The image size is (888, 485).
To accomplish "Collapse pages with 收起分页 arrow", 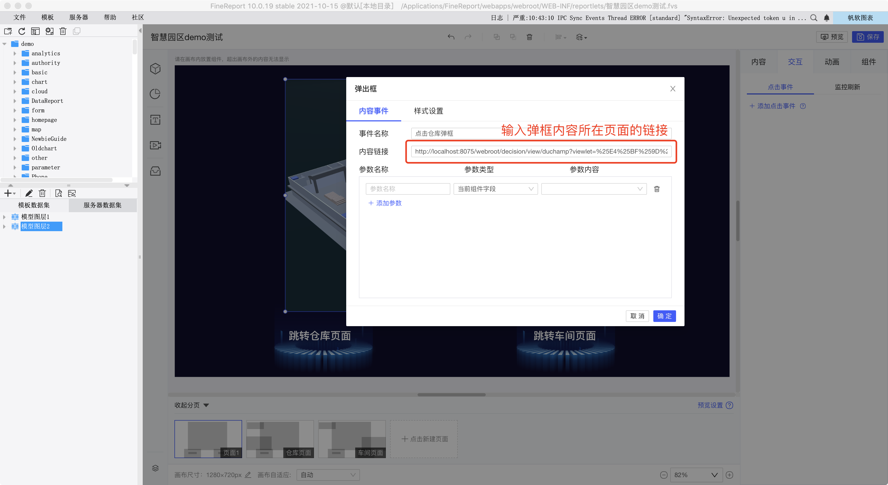I will point(206,405).
